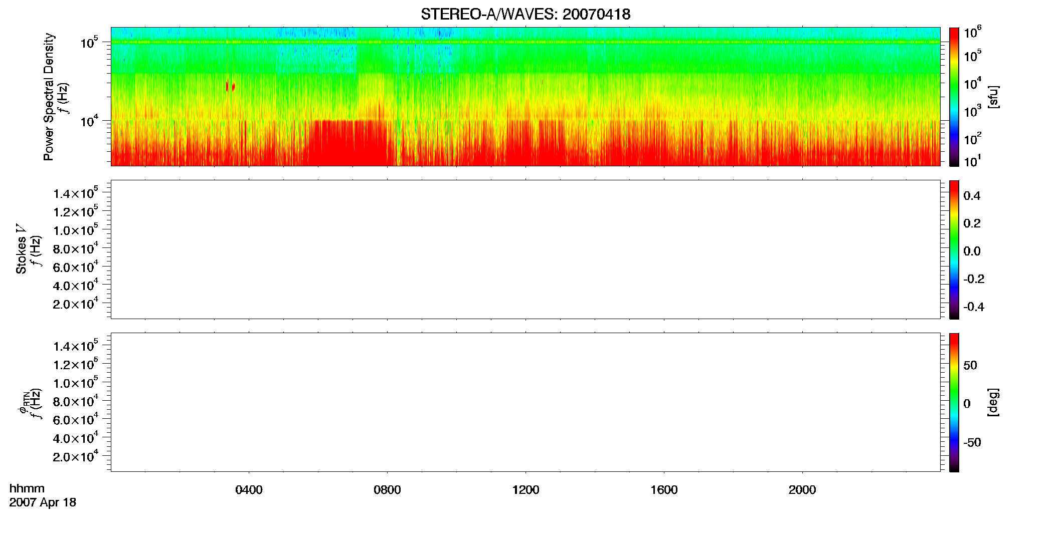
Task: Click the 2.0×10^4 tick in Stokes V panel
Action: (75, 304)
